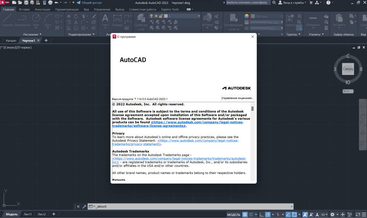Close the О программе dialog
Viewport: 367px width, 218px height.
coord(252,37)
